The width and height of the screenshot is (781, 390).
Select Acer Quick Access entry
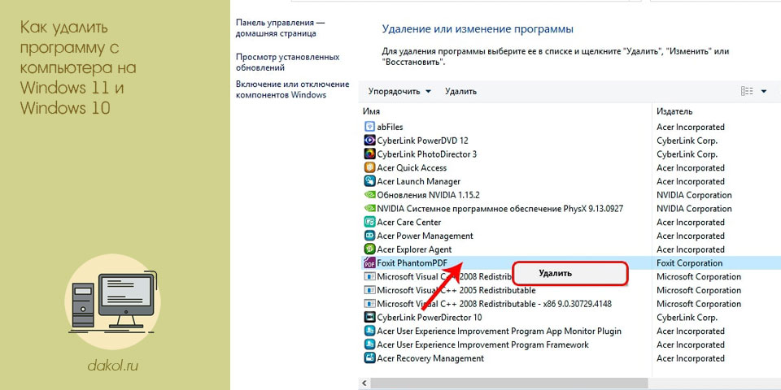coord(412,167)
